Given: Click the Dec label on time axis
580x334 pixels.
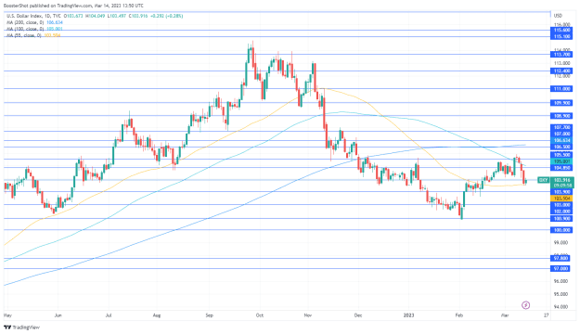Looking at the screenshot, I should pos(358,315).
